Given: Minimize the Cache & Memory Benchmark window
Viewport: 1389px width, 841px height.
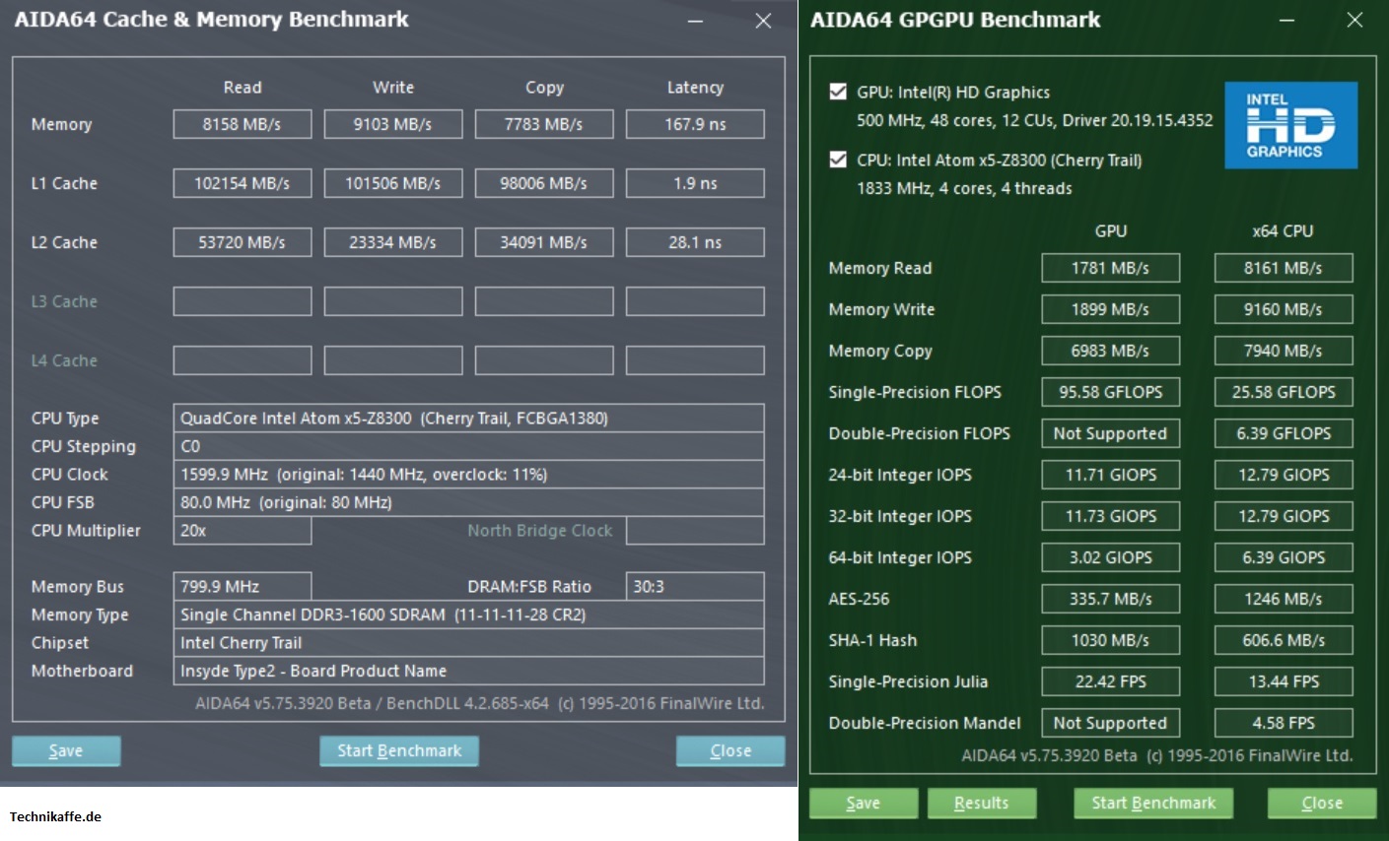Looking at the screenshot, I should [x=695, y=21].
